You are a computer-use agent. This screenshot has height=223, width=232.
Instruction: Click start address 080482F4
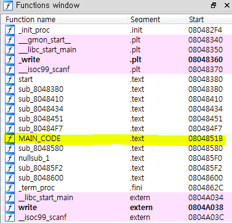[206, 30]
